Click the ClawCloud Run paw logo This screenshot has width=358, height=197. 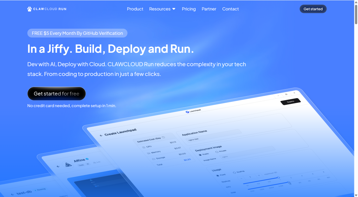30,9
